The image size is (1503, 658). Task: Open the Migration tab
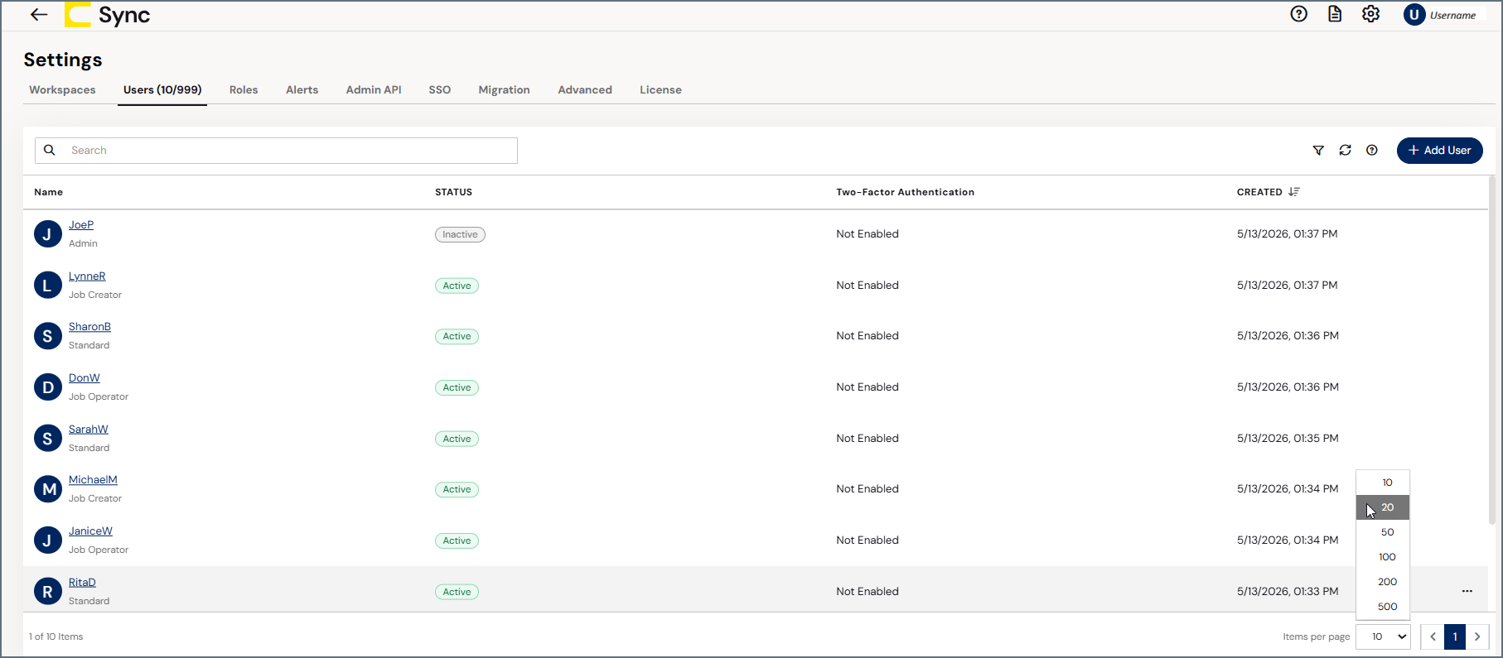point(504,89)
